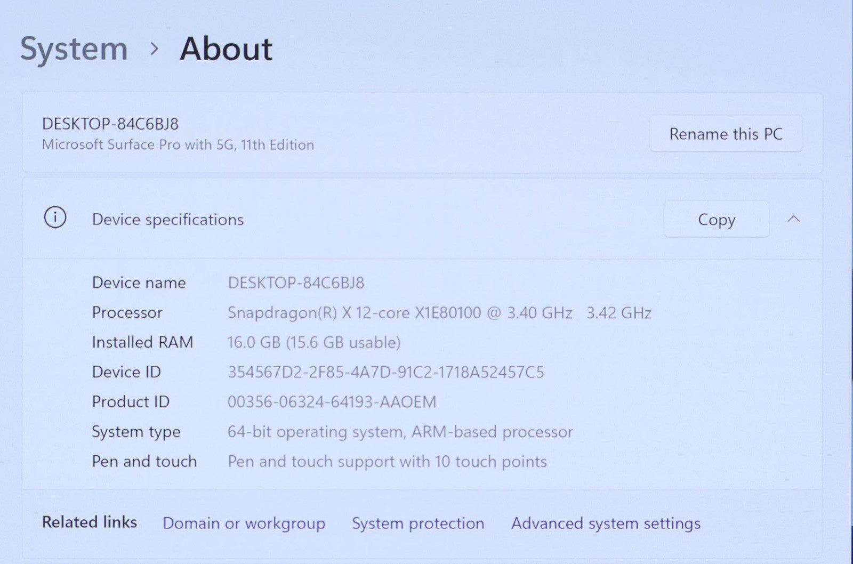Click the System type value text
The height and width of the screenshot is (564, 853).
400,432
